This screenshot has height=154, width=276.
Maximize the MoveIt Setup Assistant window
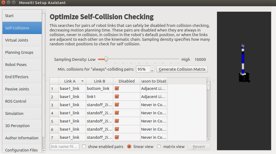pyautogui.click(x=14, y=3)
